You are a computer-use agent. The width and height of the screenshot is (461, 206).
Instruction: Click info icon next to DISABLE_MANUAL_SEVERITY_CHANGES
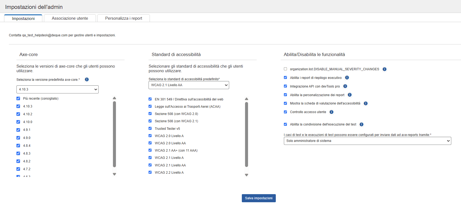pyautogui.click(x=384, y=69)
